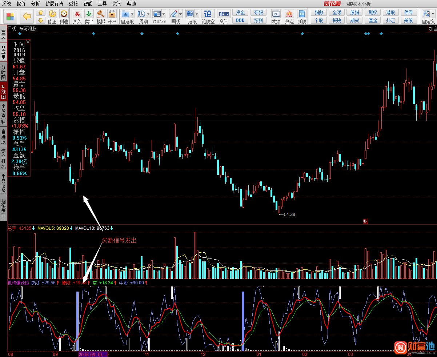Open the 论股堂 forum icon
Screen dimensions: 437x357
[208, 14]
